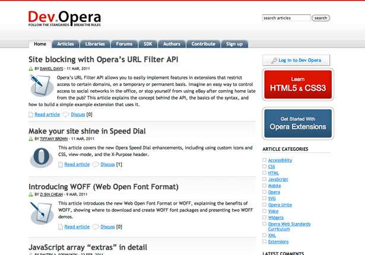The image size is (365, 255).
Task: Click the bullet icon beside Opera category
Action: point(264,192)
